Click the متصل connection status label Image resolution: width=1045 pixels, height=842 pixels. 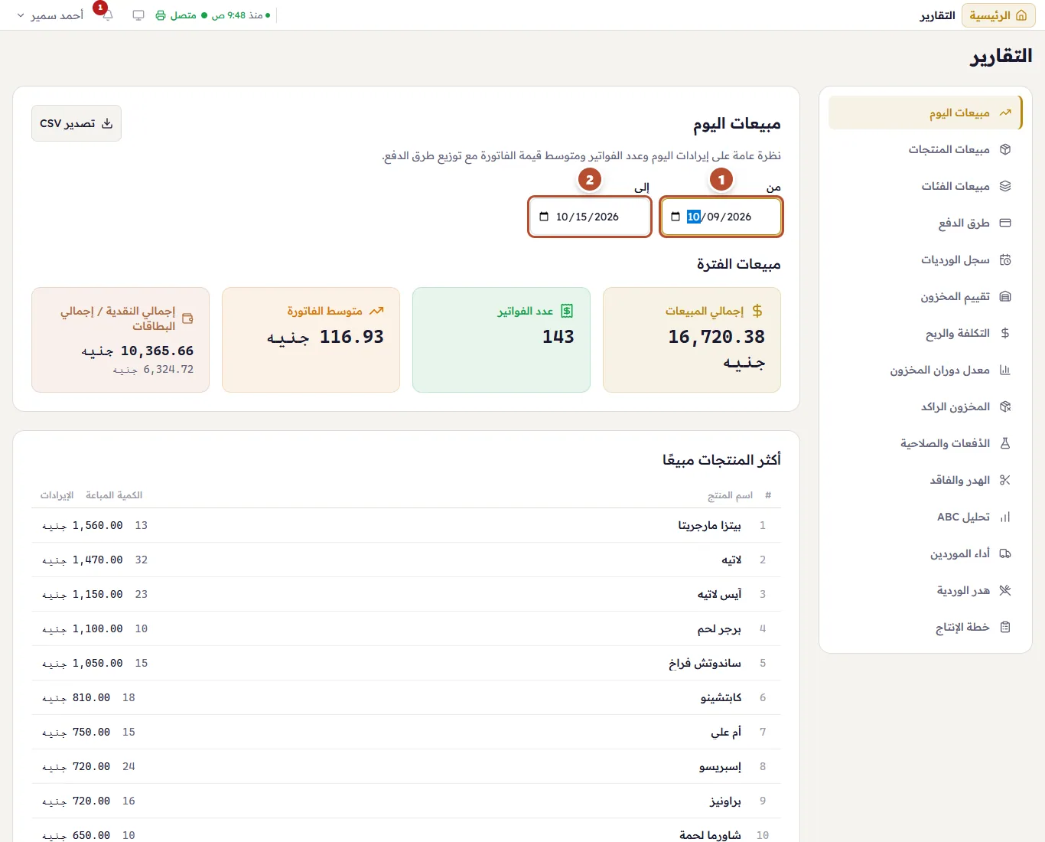pos(183,15)
